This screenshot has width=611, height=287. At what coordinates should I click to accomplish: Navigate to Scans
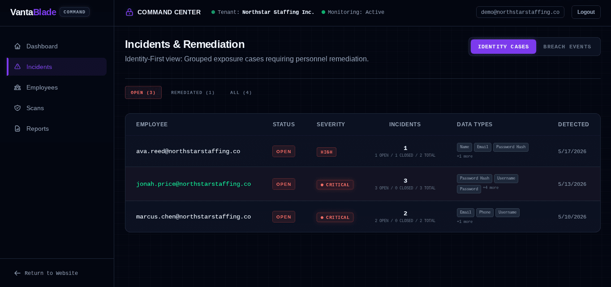pos(57,108)
